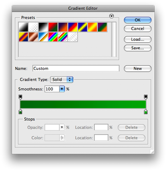The width and height of the screenshot is (166, 170).
Task: Select the Violet, Green, Orange preset gradient
Action: 102,27
